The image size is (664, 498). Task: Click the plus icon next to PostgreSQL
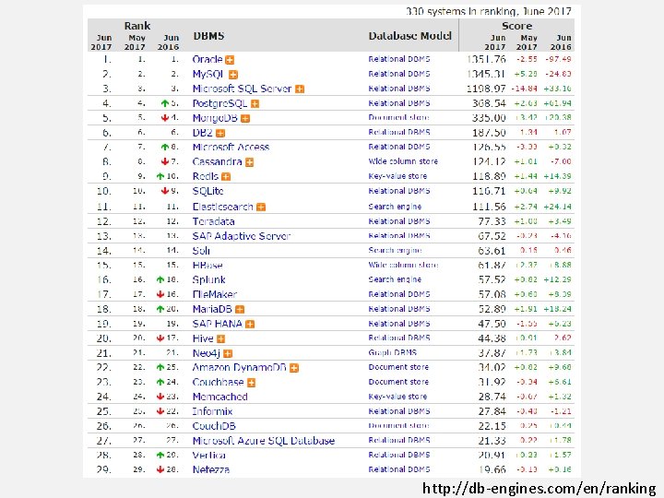pos(255,103)
